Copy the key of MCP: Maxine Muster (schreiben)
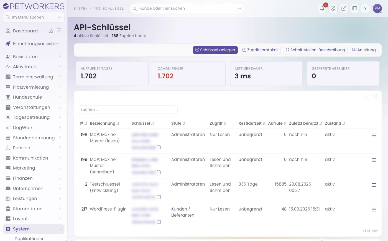 pos(159,172)
